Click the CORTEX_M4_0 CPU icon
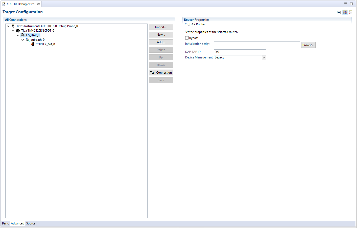The height and width of the screenshot is (228, 357). coord(32,44)
